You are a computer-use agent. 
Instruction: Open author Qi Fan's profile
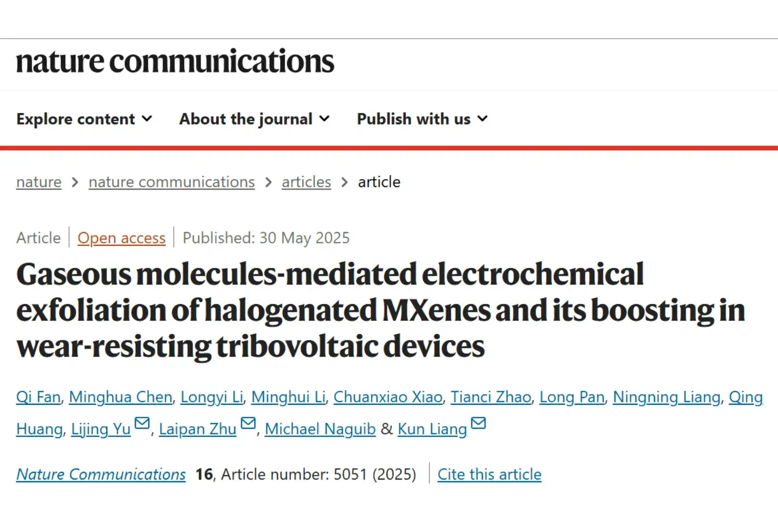pos(38,397)
